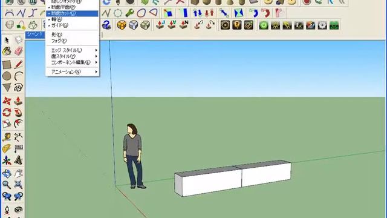Click the right white box front face

(266, 174)
